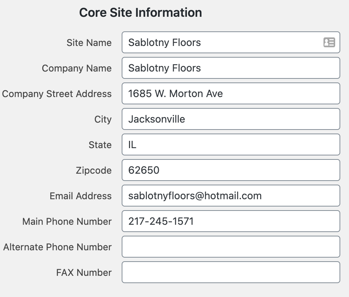This screenshot has height=297, width=349.
Task: Click the Core Site Information heading
Action: coord(141,12)
